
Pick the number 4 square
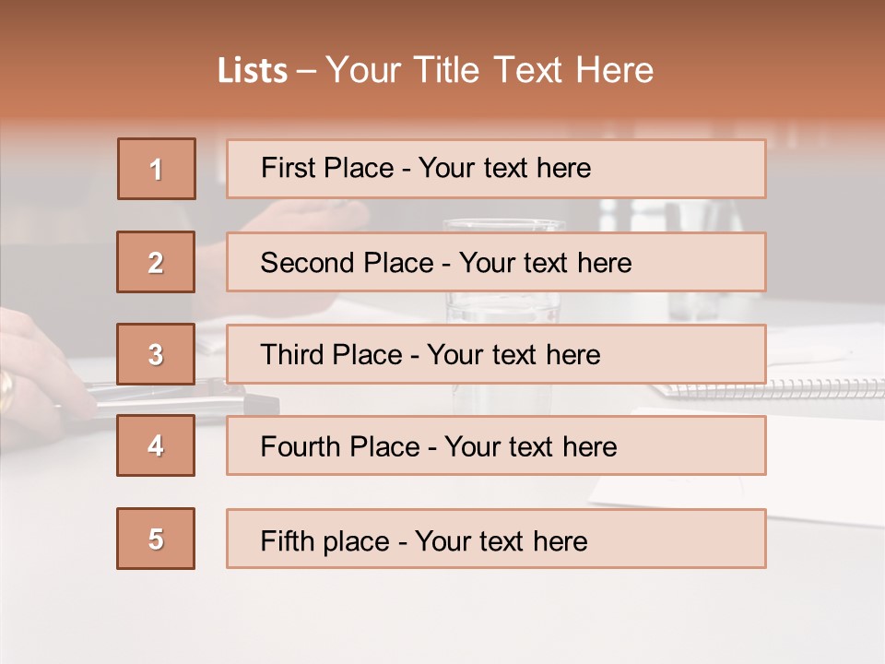click(156, 445)
